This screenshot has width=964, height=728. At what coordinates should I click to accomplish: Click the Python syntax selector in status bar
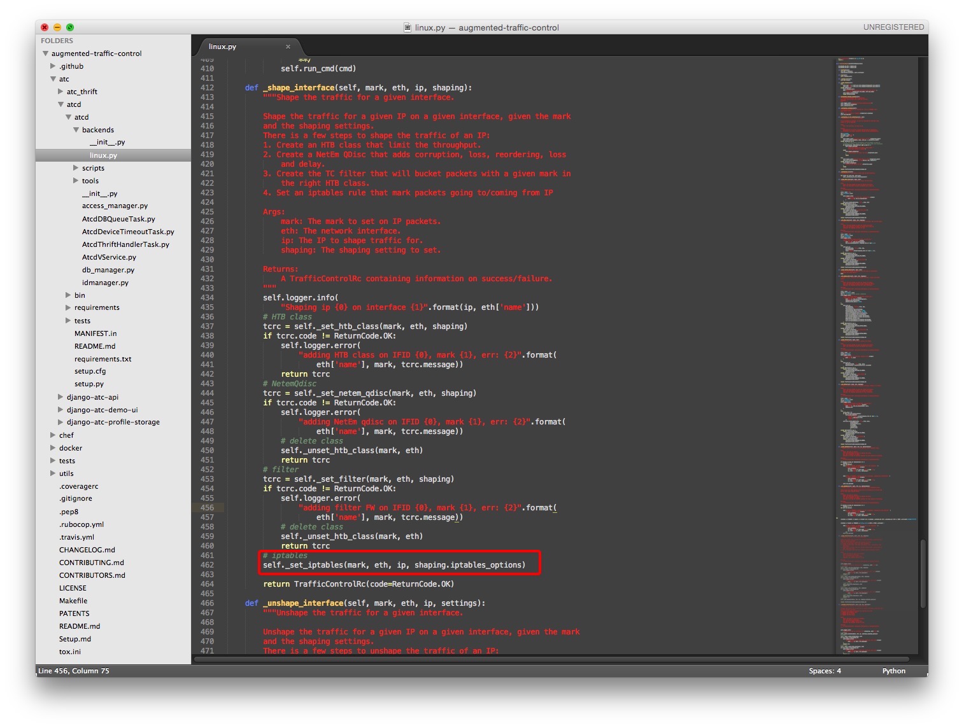893,671
